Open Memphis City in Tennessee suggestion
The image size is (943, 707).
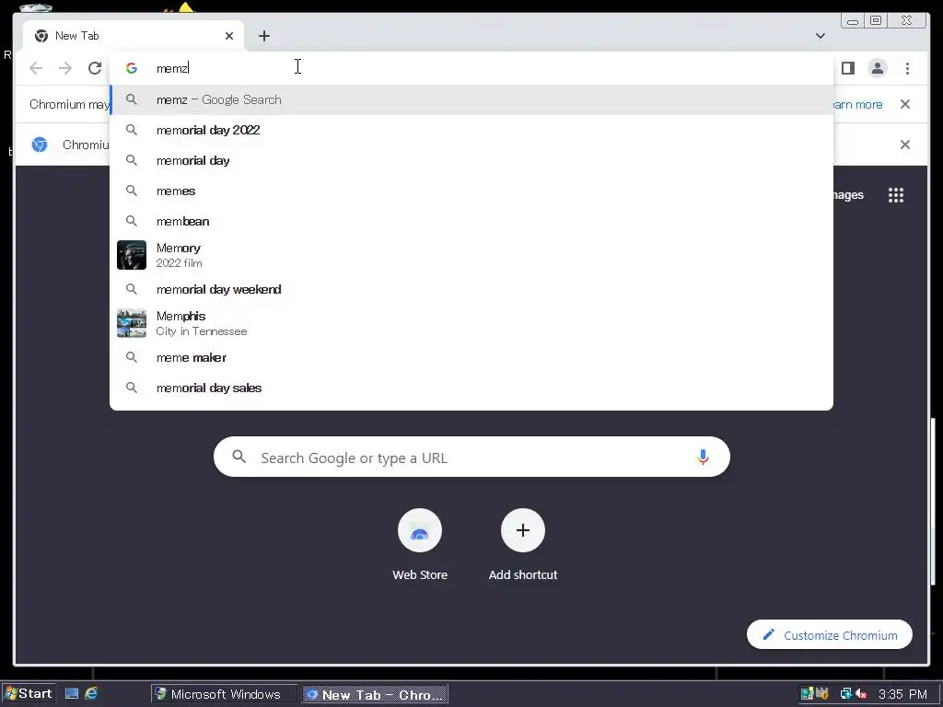[471, 323]
